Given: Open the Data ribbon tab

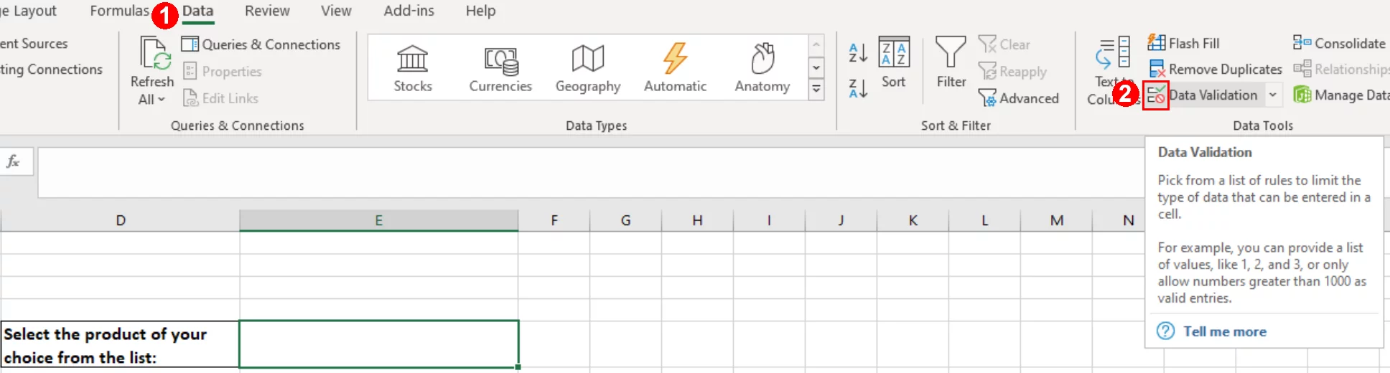Looking at the screenshot, I should [197, 11].
